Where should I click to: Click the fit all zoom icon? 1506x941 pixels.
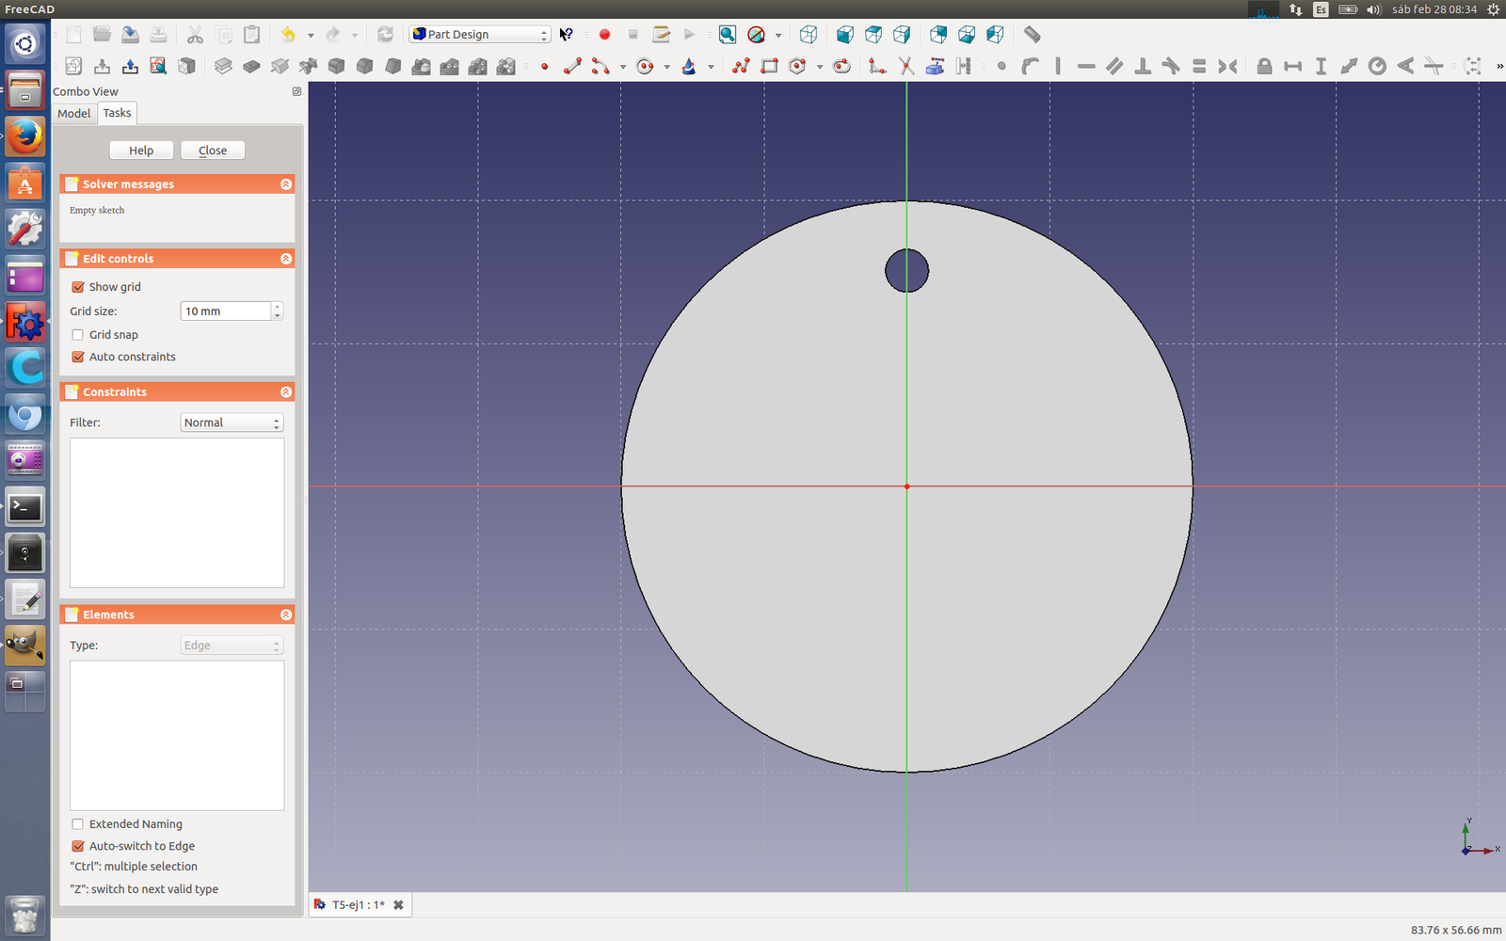tap(727, 35)
